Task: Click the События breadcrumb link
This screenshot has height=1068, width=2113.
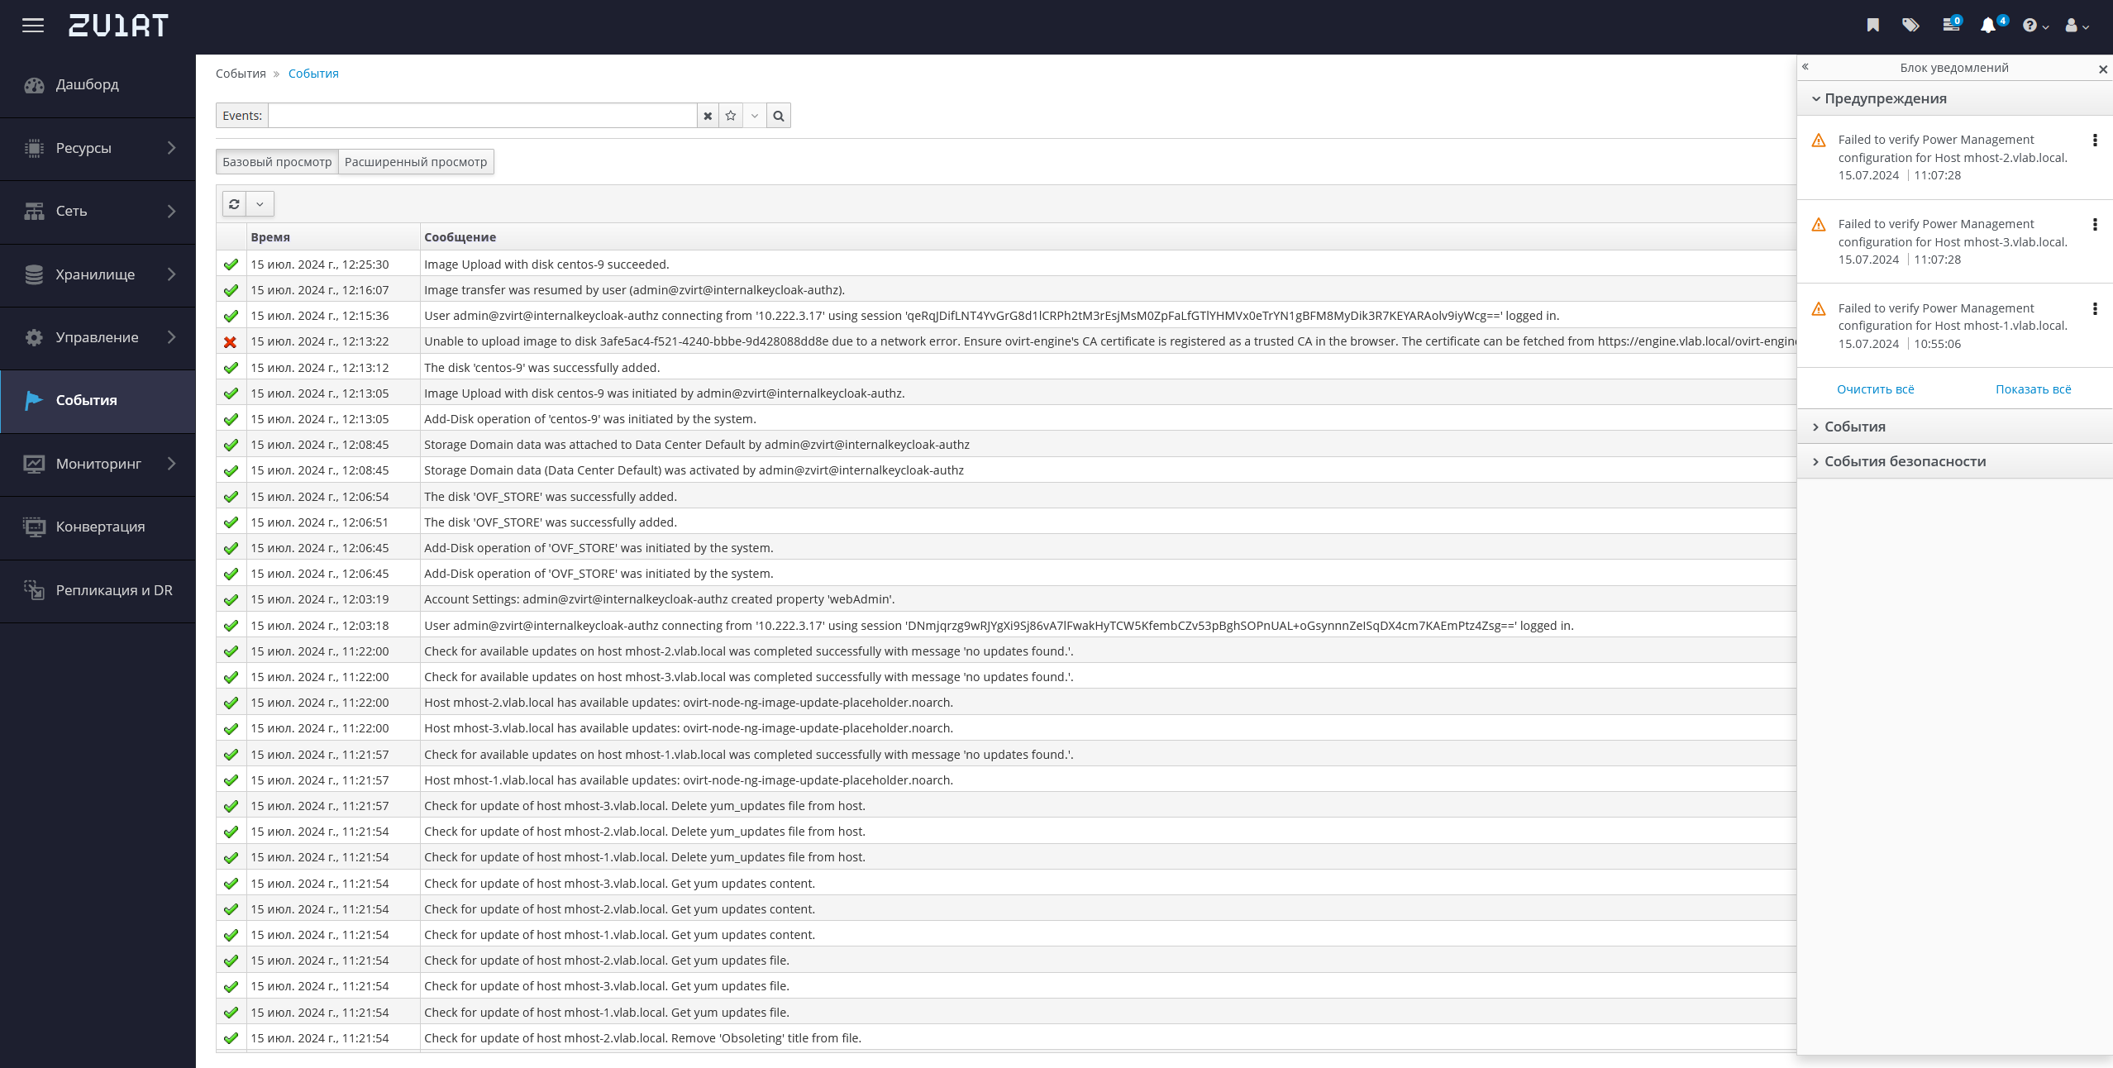Action: (x=313, y=74)
